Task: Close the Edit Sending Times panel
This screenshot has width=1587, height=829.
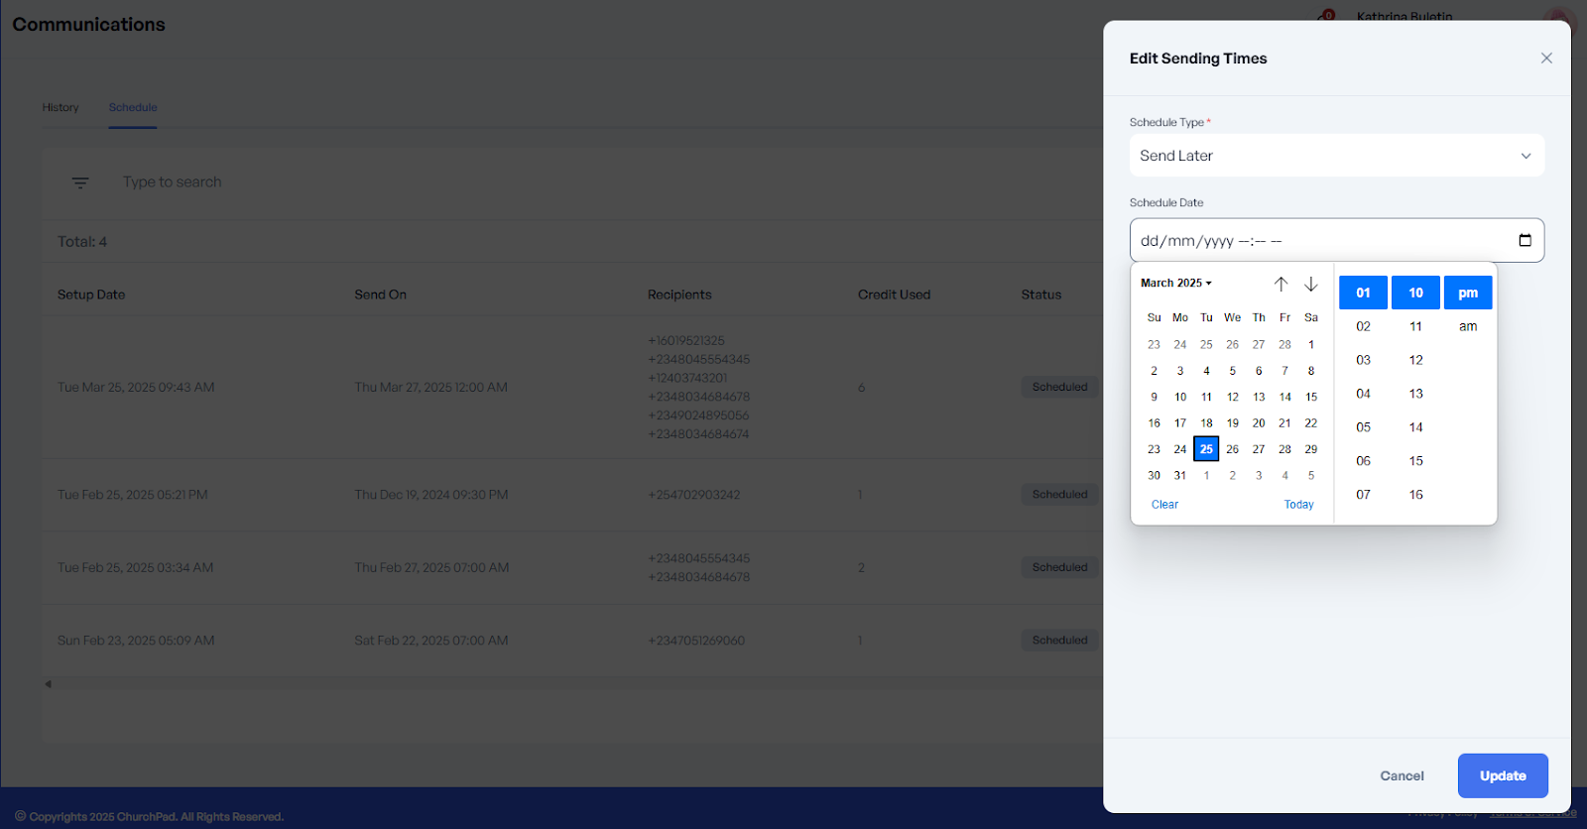Action: point(1545,59)
